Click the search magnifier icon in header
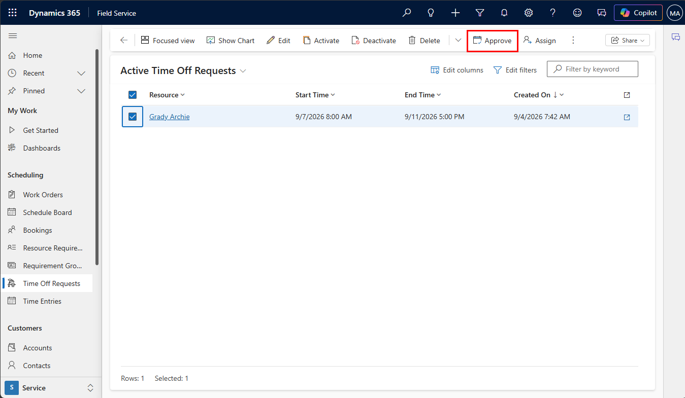 click(407, 13)
